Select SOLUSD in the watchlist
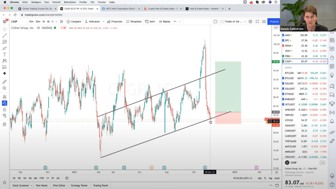This screenshot has height=189, width=336. point(305,83)
